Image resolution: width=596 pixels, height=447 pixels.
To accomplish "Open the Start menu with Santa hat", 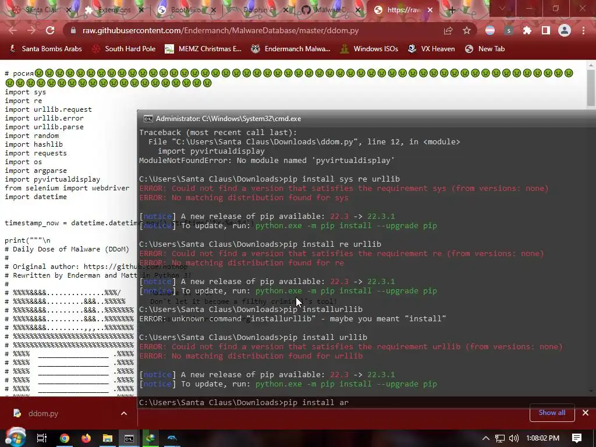I will pos(15,437).
